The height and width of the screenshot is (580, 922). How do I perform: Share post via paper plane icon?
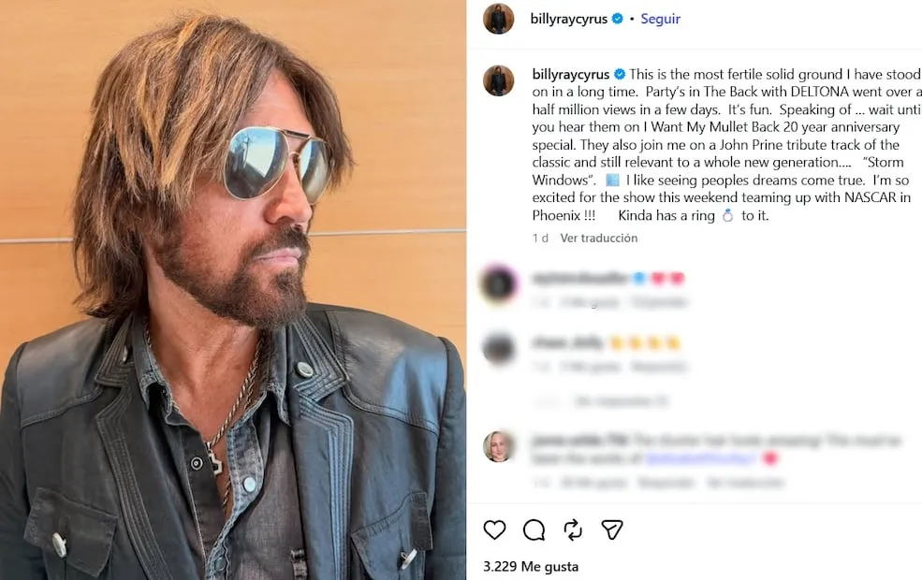pyautogui.click(x=612, y=529)
